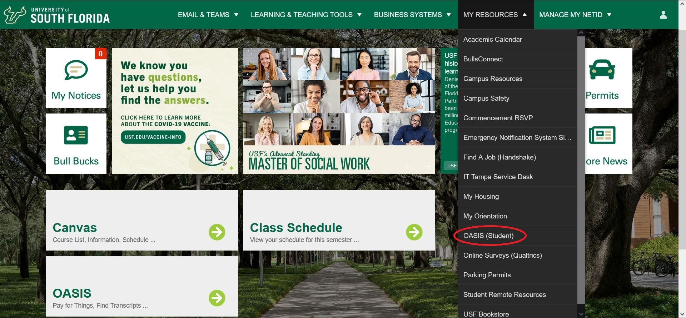Click the Class Schedule green arrow icon
The image size is (686, 318).
(414, 232)
